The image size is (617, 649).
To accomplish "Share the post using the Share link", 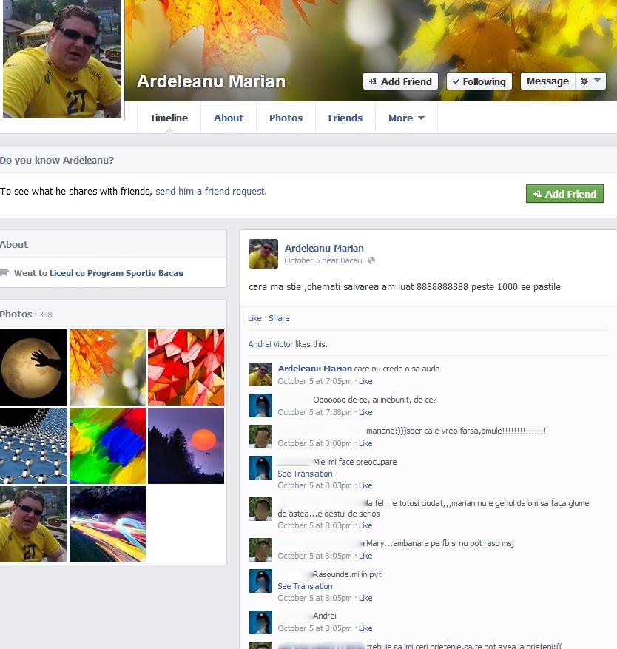I will pyautogui.click(x=279, y=318).
